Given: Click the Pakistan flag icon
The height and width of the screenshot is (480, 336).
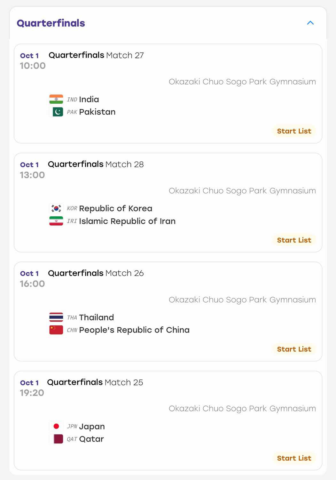Looking at the screenshot, I should (56, 112).
